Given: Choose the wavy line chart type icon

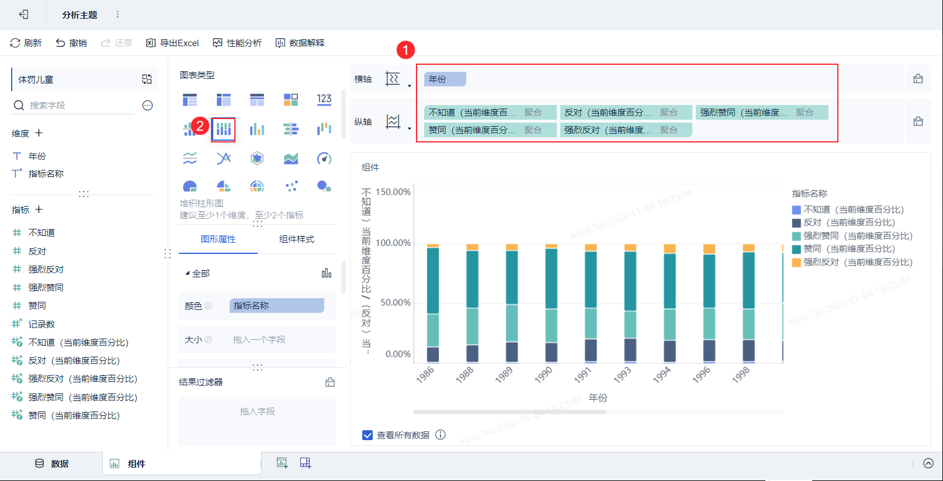Looking at the screenshot, I should [x=190, y=158].
